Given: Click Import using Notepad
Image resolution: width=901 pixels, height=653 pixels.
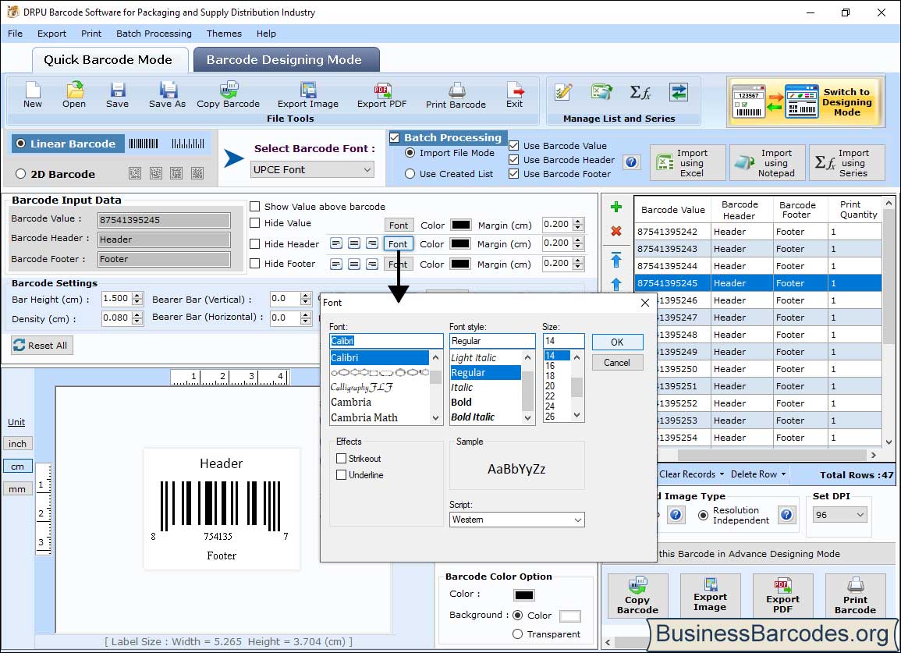Looking at the screenshot, I should [x=768, y=163].
